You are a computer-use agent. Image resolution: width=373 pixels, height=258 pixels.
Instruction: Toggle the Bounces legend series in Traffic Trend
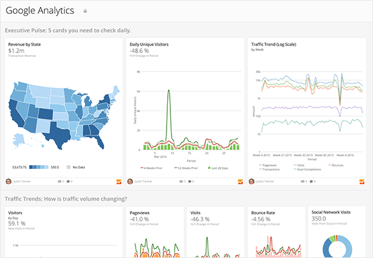[x=336, y=165]
